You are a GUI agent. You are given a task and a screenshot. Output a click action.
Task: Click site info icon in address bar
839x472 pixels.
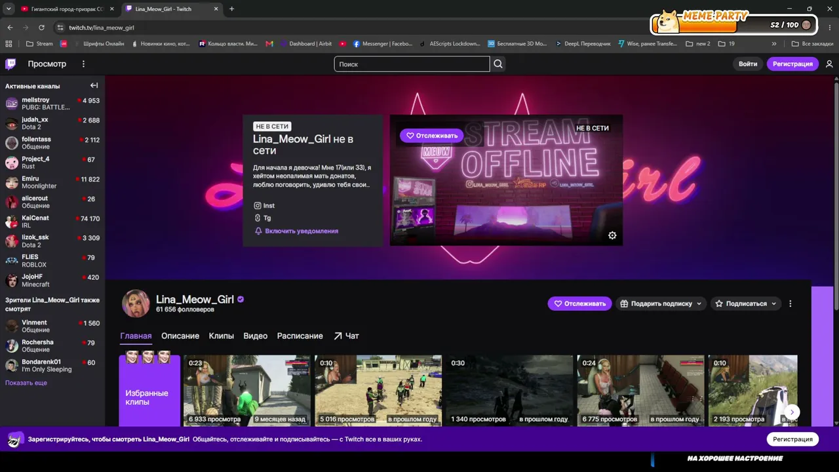pos(60,28)
